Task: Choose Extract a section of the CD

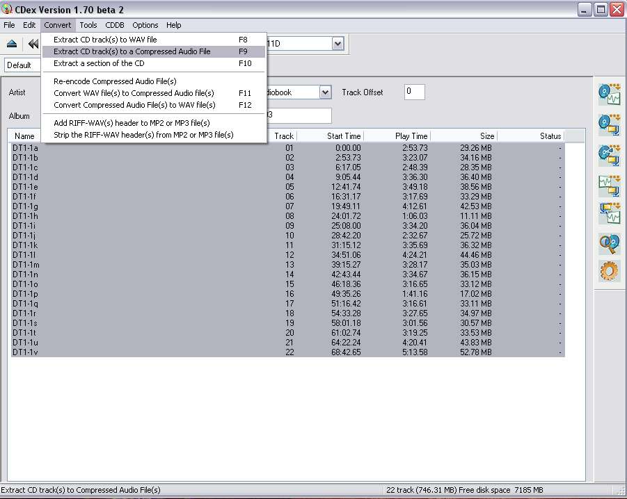Action: coord(154,63)
